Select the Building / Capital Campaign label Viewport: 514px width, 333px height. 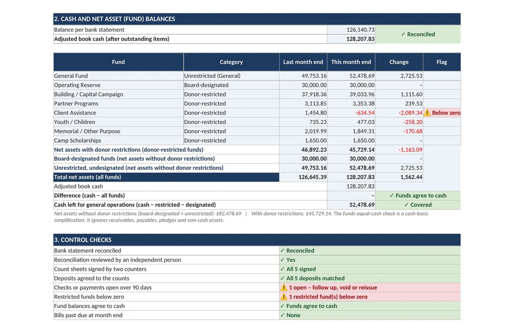click(x=89, y=94)
